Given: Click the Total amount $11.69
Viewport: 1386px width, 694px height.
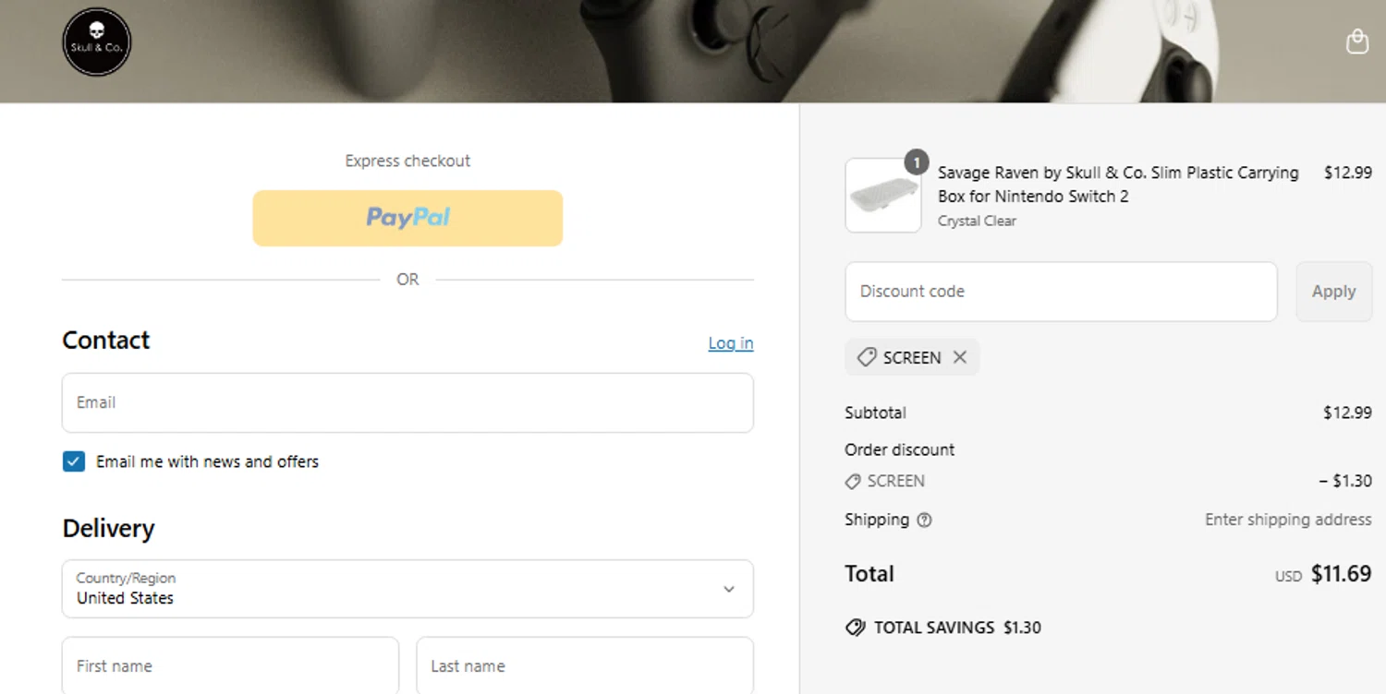Looking at the screenshot, I should [1341, 574].
